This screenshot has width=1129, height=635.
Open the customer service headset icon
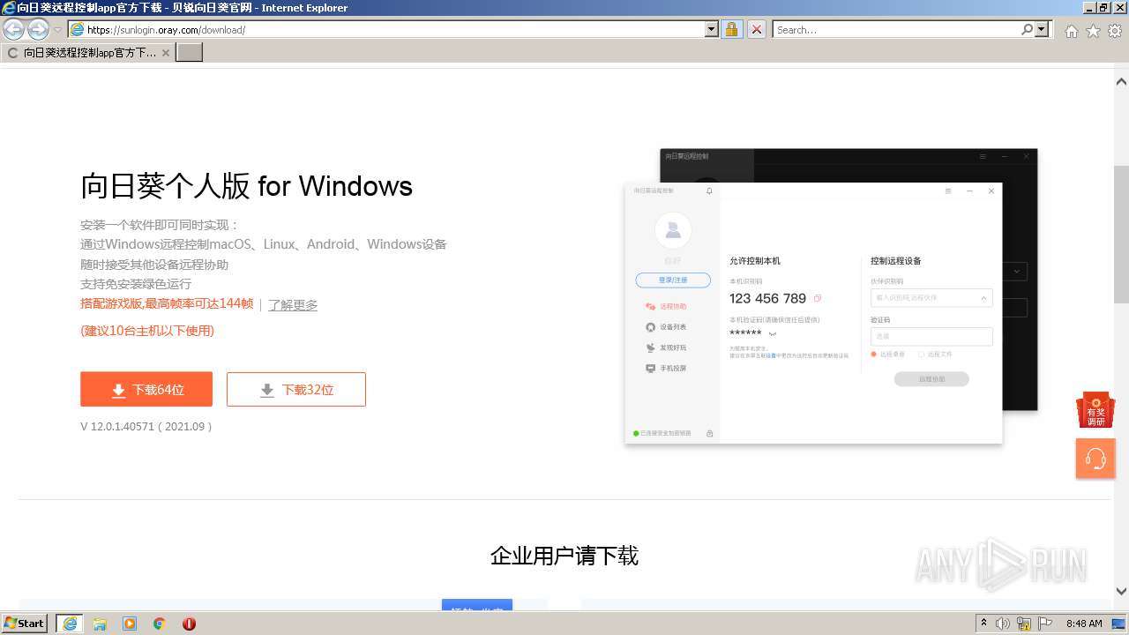point(1095,459)
